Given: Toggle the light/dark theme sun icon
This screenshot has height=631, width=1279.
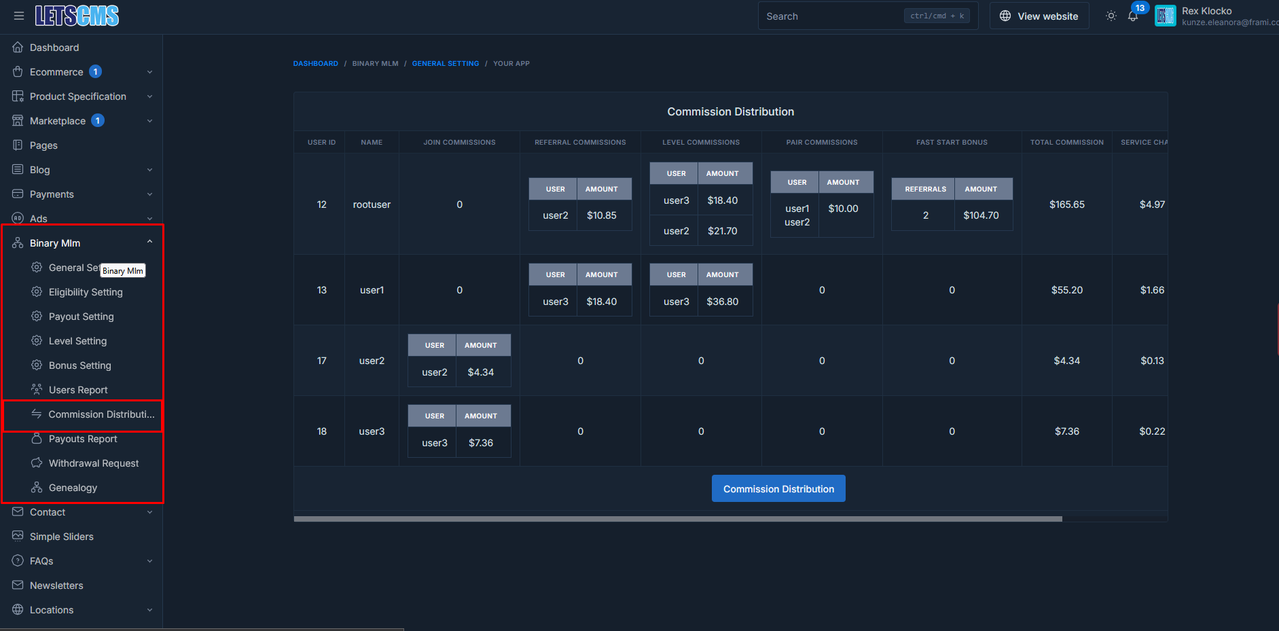Looking at the screenshot, I should tap(1111, 15).
